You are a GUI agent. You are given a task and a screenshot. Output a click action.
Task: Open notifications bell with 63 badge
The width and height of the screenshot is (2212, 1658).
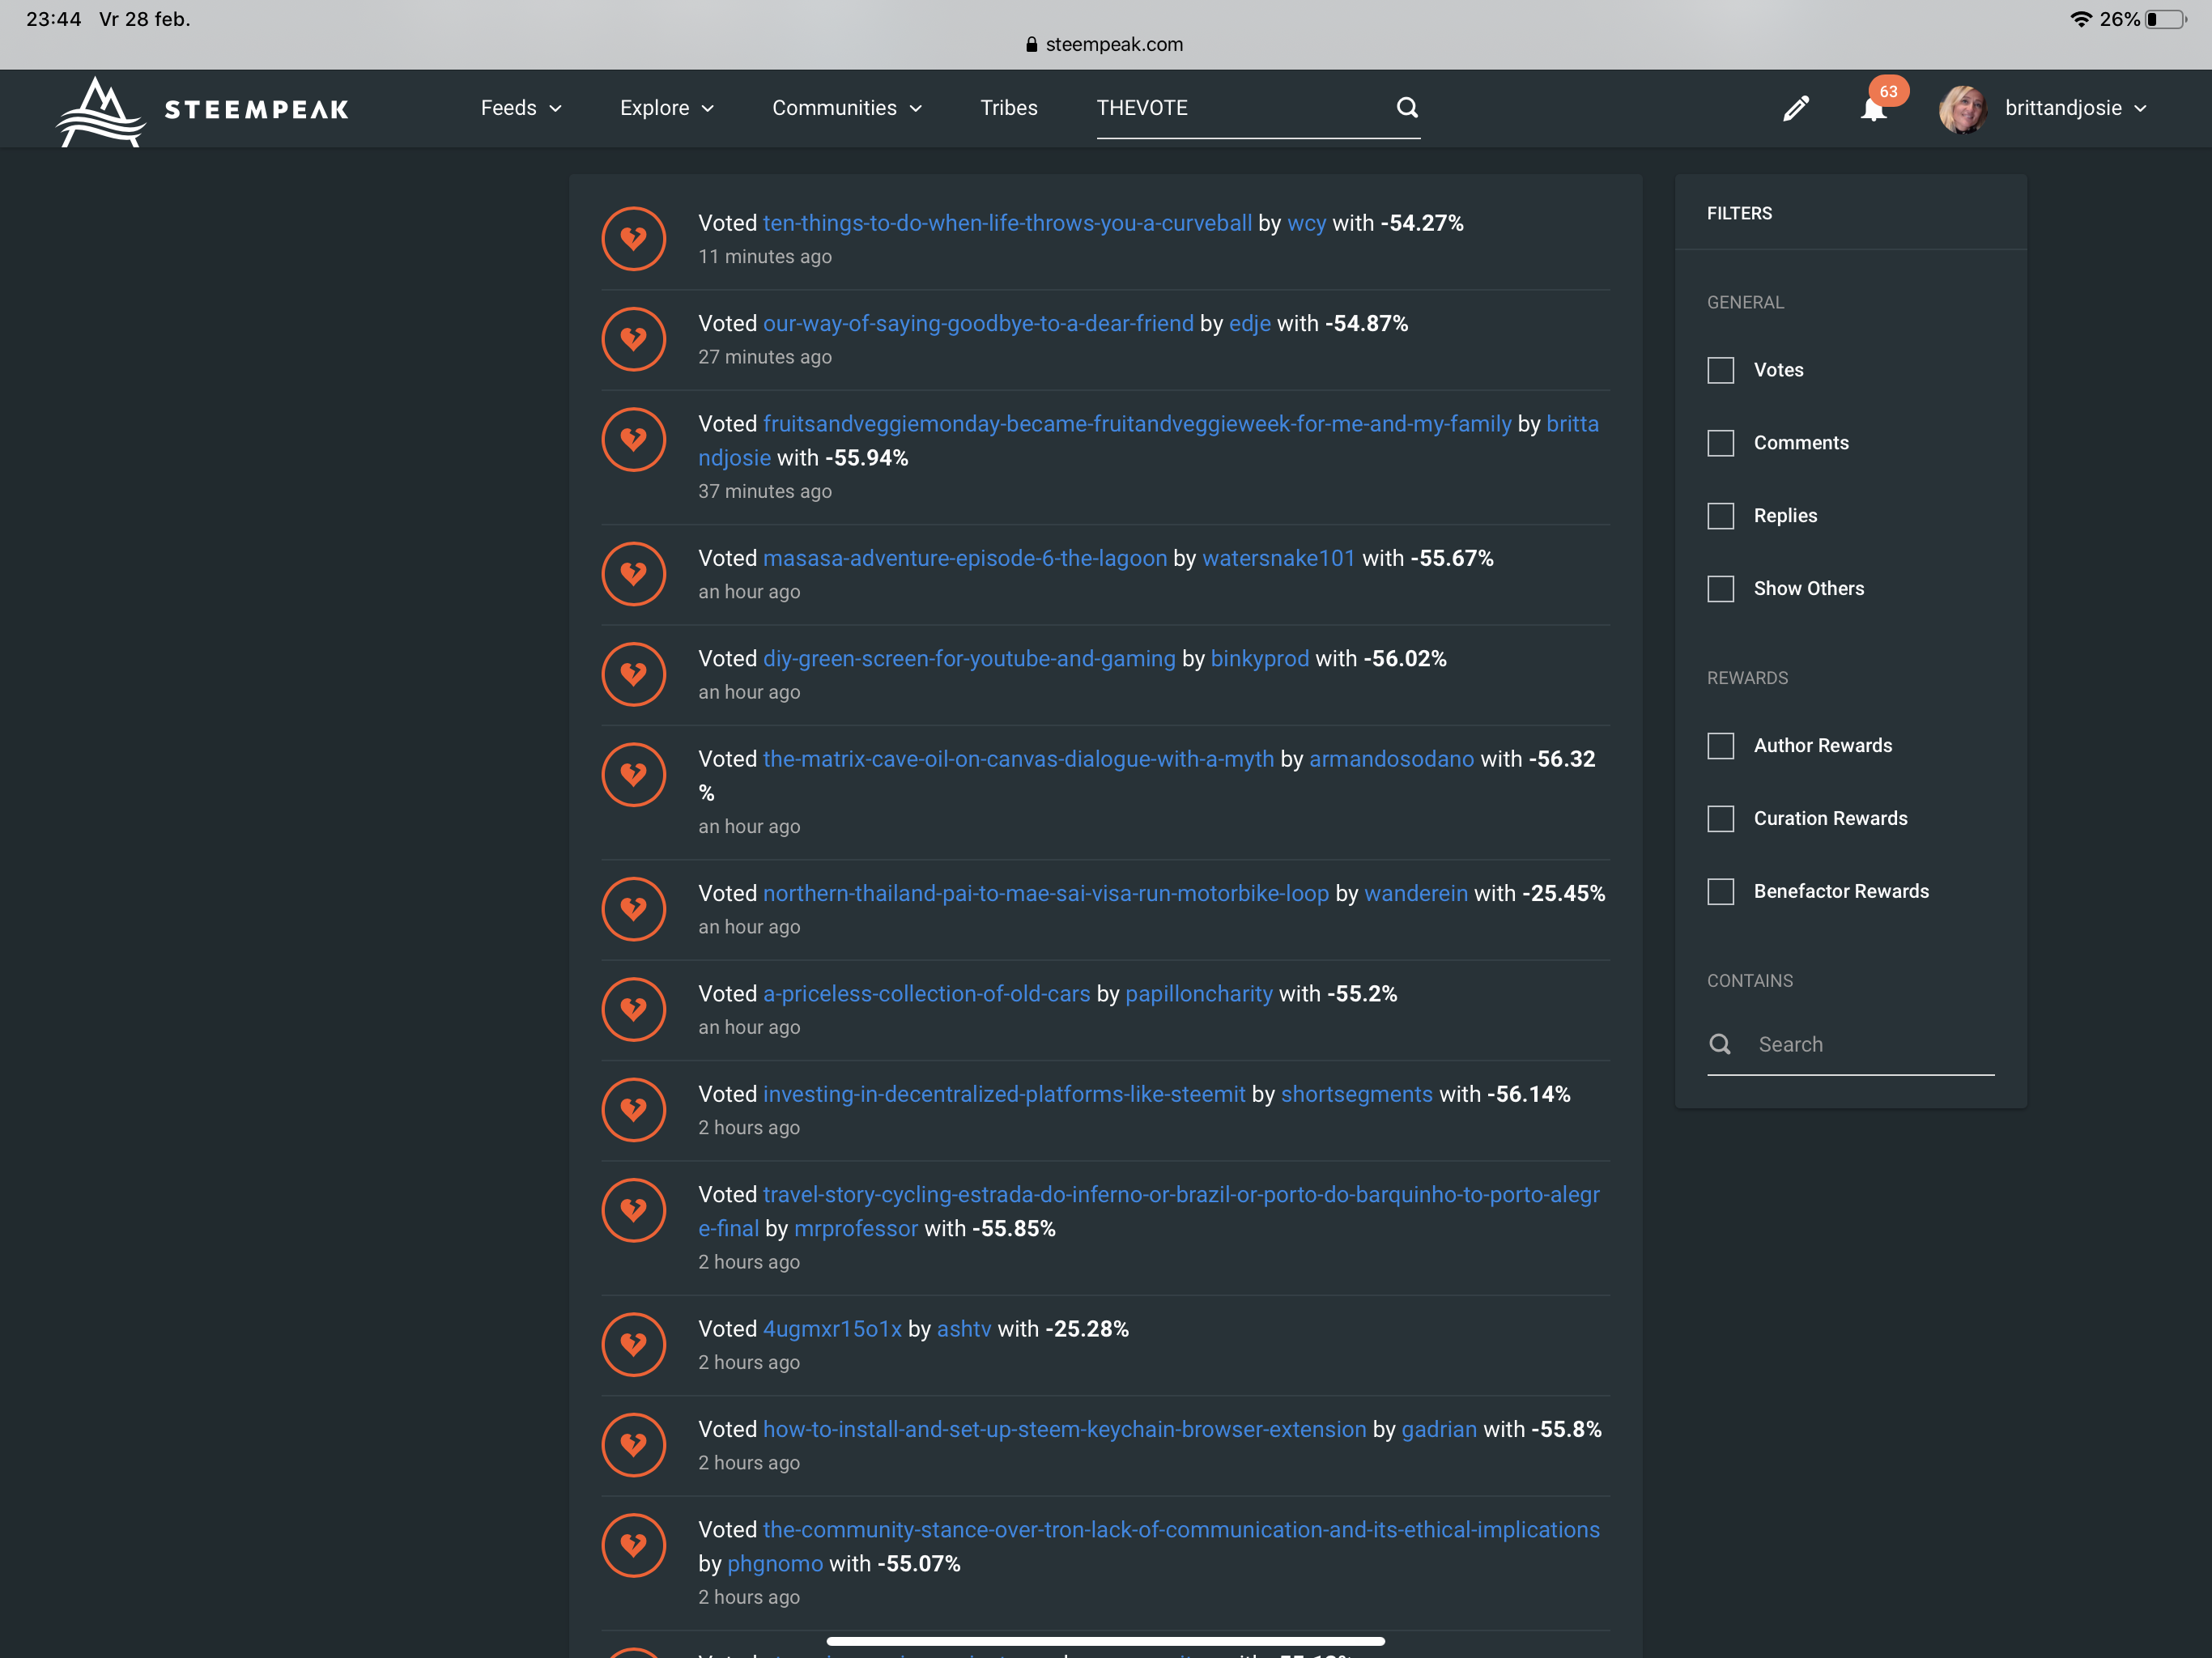pos(1873,108)
